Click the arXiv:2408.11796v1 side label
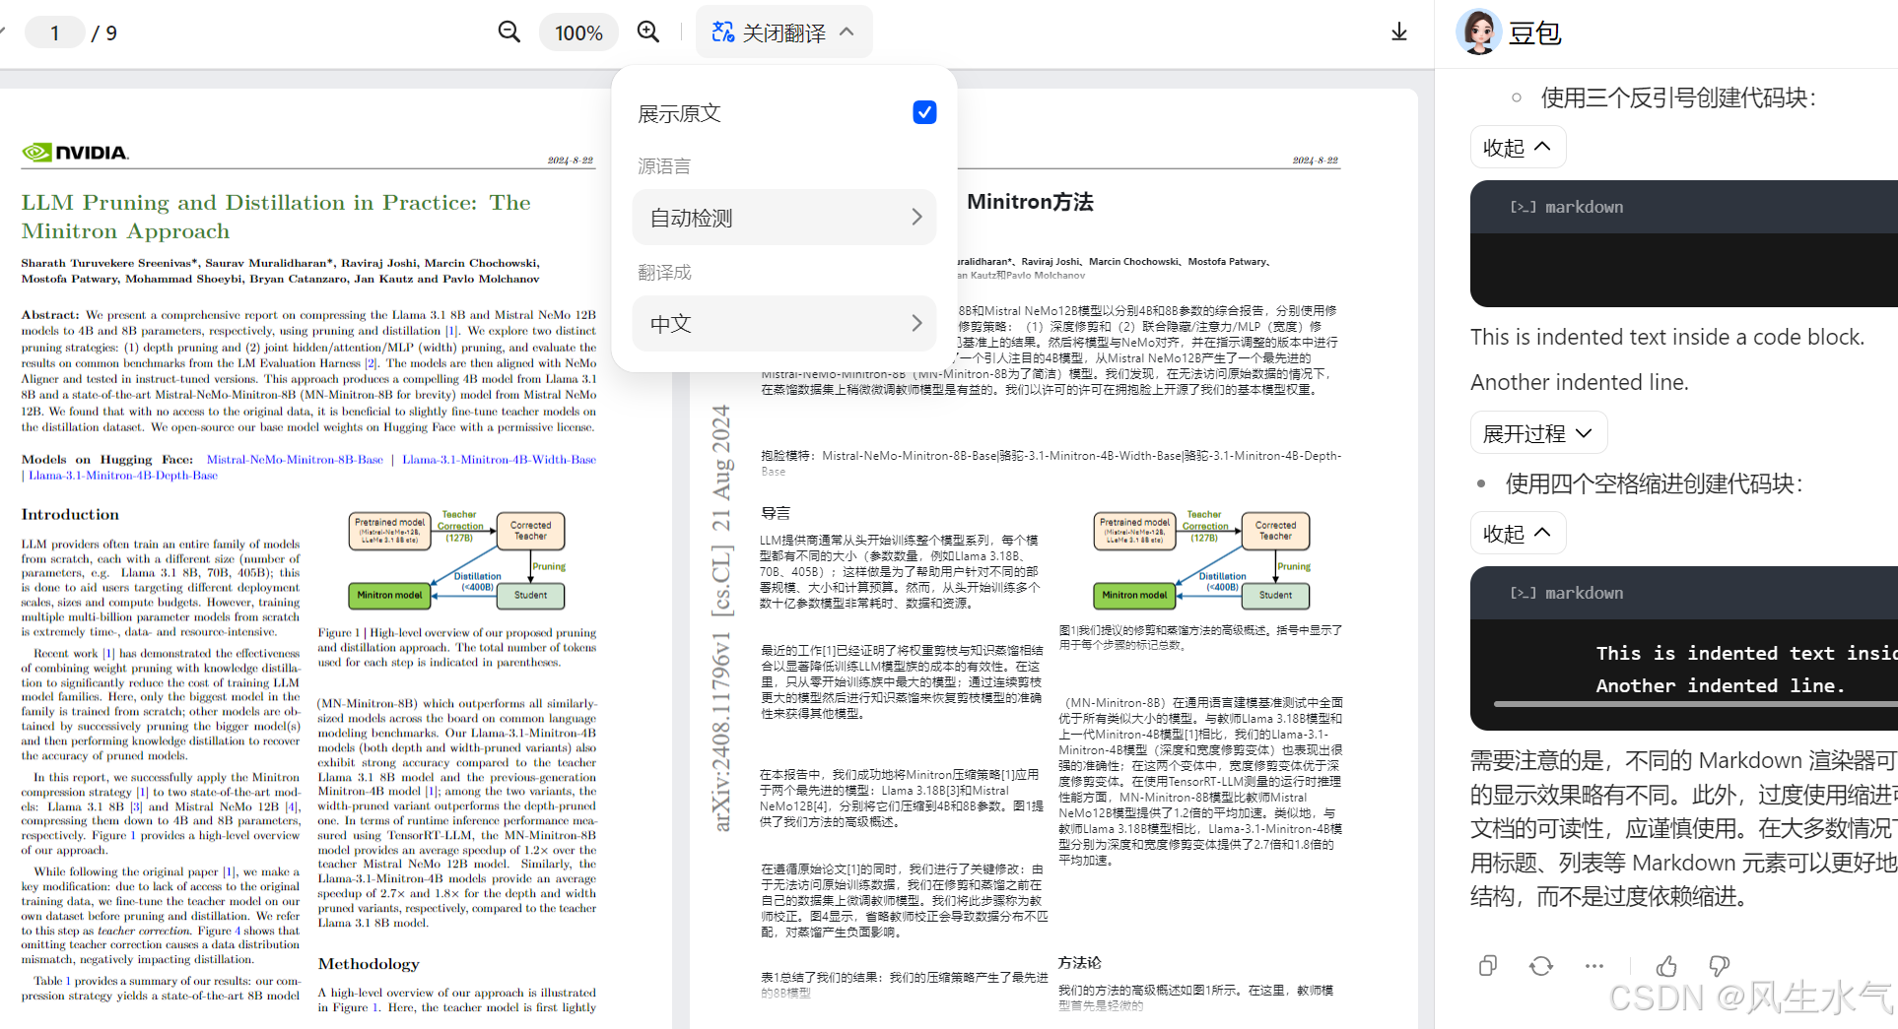Screen dimensions: 1898x1029 pyautogui.click(x=721, y=618)
